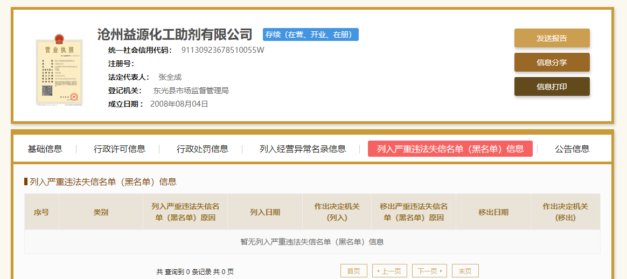Go to previous page with 上一页
The height and width of the screenshot is (279, 627).
click(389, 271)
